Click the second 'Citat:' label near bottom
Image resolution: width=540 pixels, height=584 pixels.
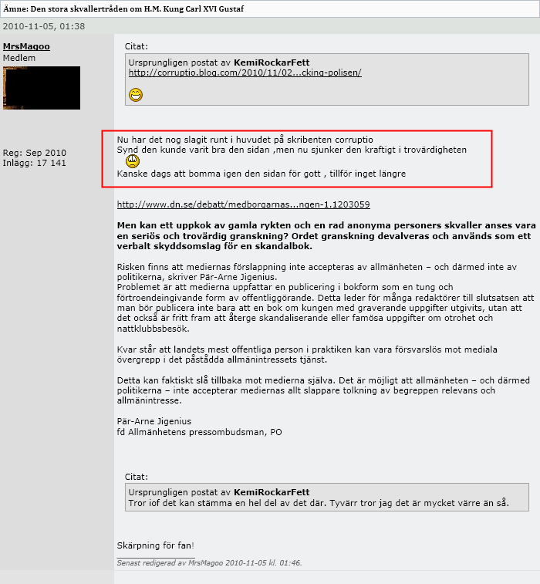(137, 477)
